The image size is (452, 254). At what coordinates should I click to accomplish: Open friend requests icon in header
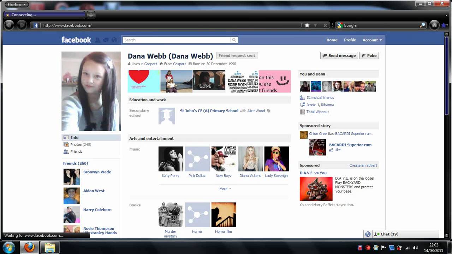(98, 40)
